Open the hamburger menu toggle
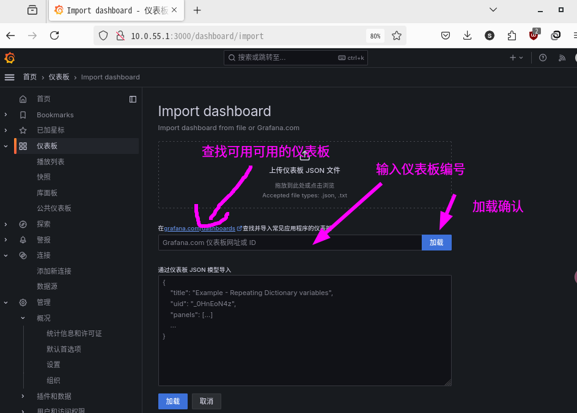This screenshot has height=413, width=577. point(10,77)
